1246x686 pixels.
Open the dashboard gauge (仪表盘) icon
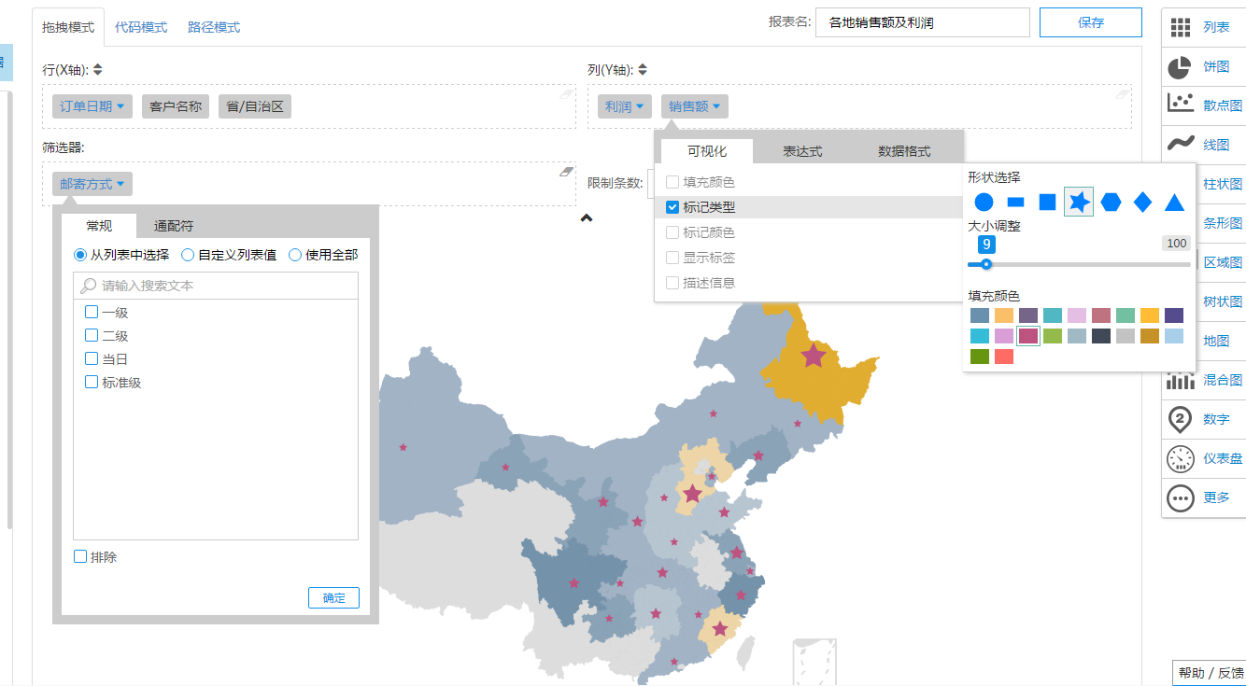pos(1181,458)
